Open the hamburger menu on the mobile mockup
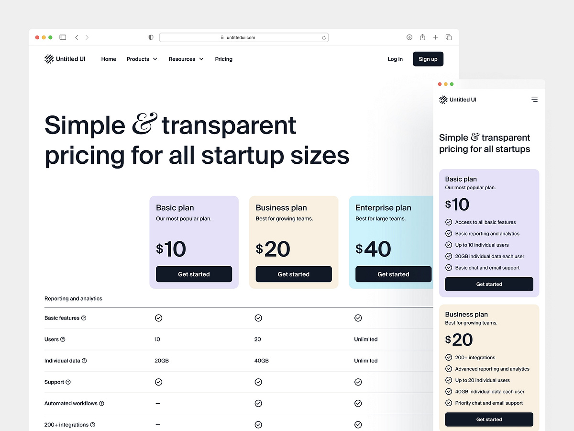574x431 pixels. 534,100
